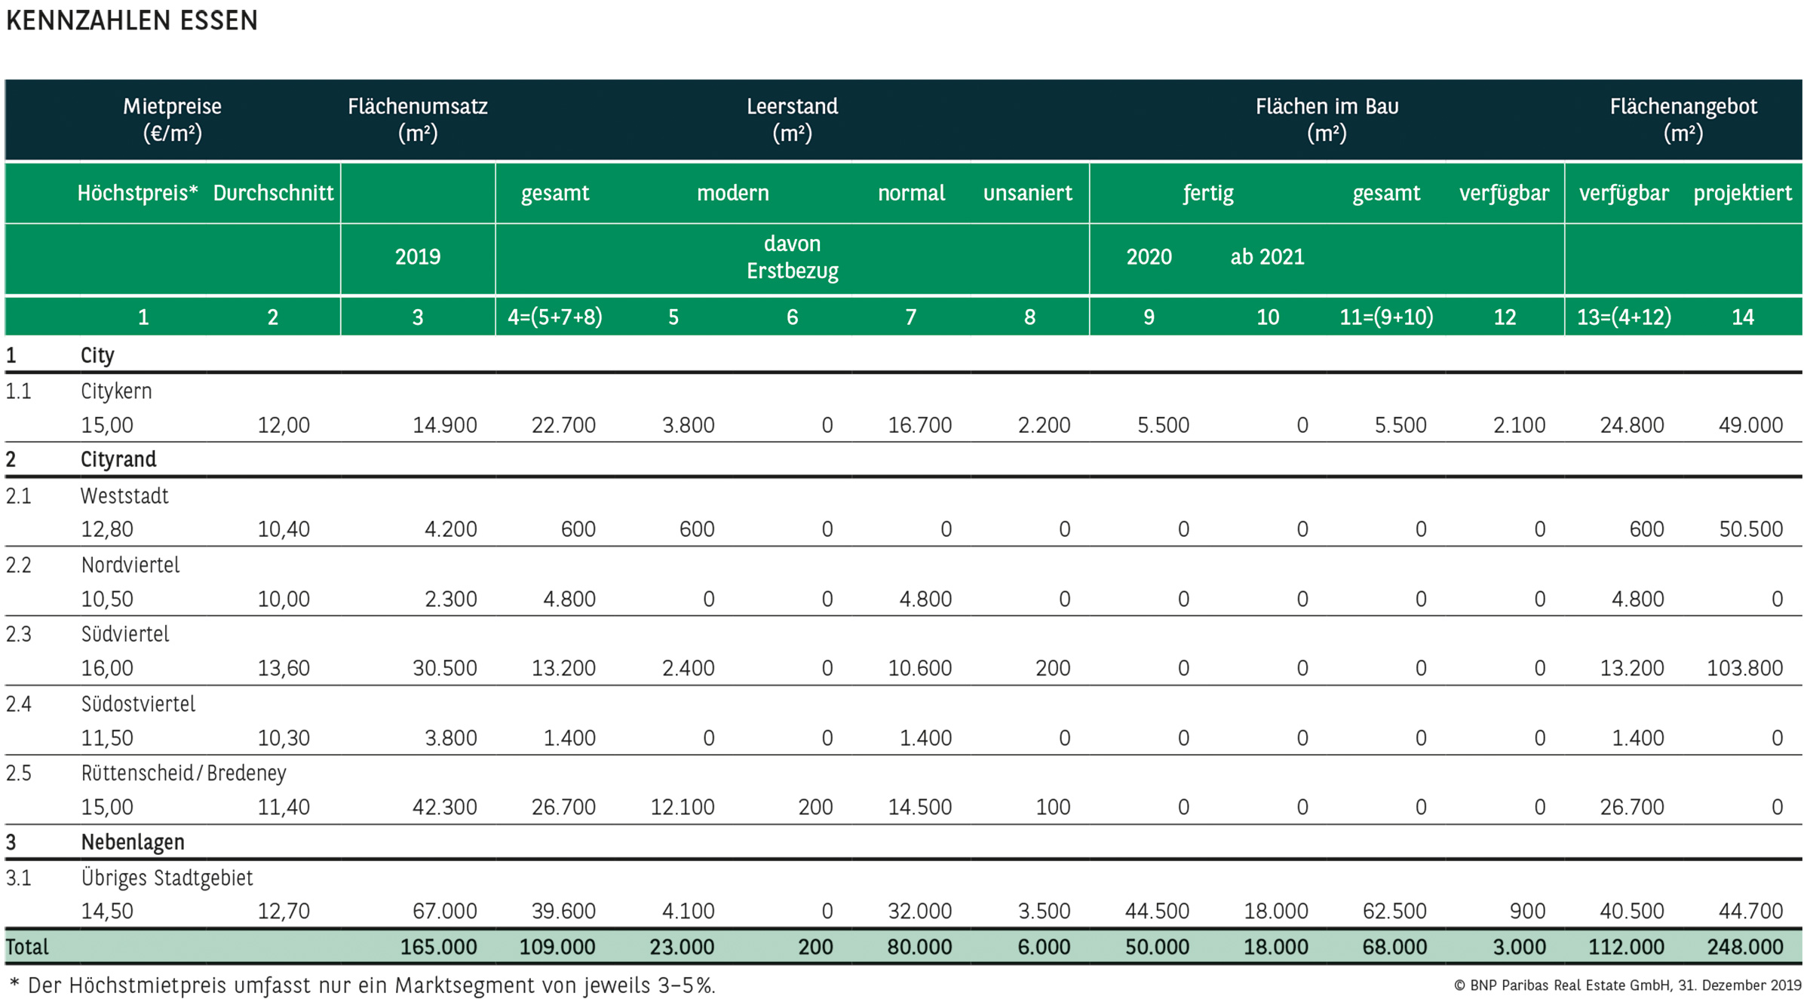Click the Rüttenscheid / Bredeney row label
Viewport: 1810px width, 999px height.
183,774
